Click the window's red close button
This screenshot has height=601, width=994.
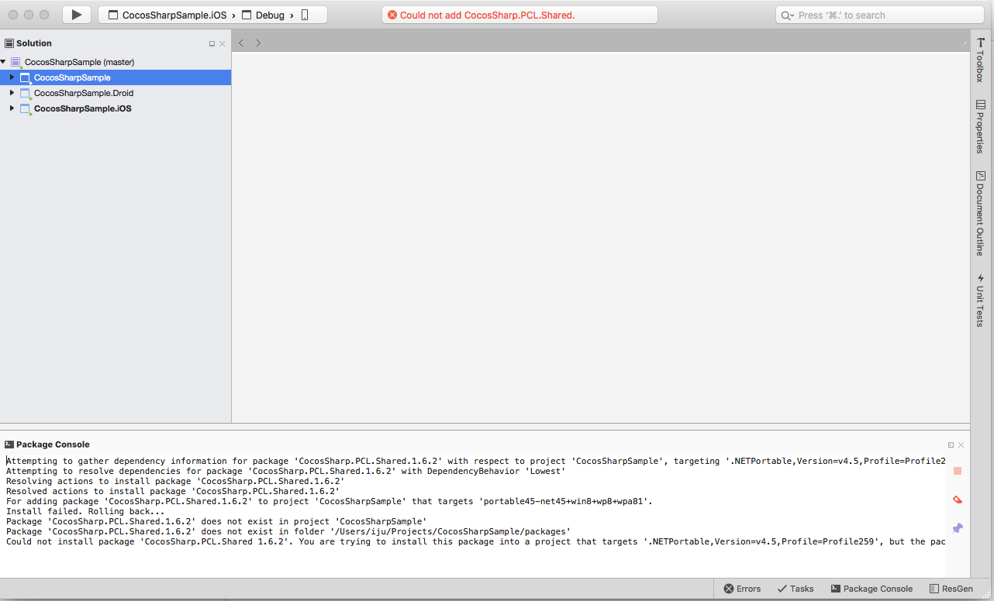[13, 15]
